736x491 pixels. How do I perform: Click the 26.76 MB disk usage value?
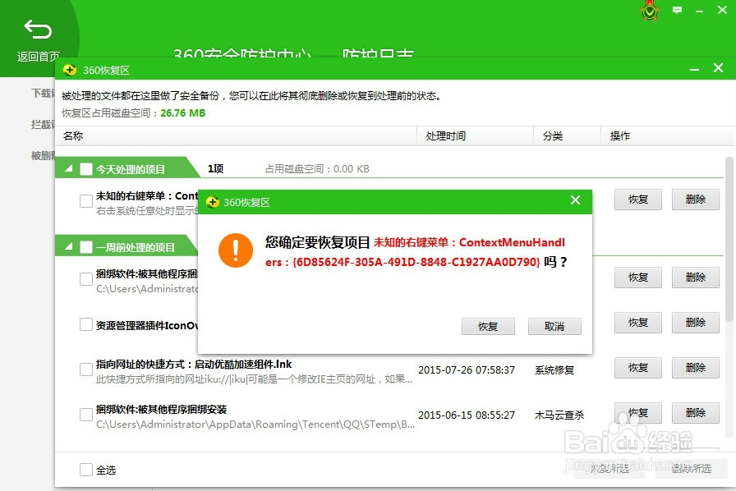pos(183,113)
